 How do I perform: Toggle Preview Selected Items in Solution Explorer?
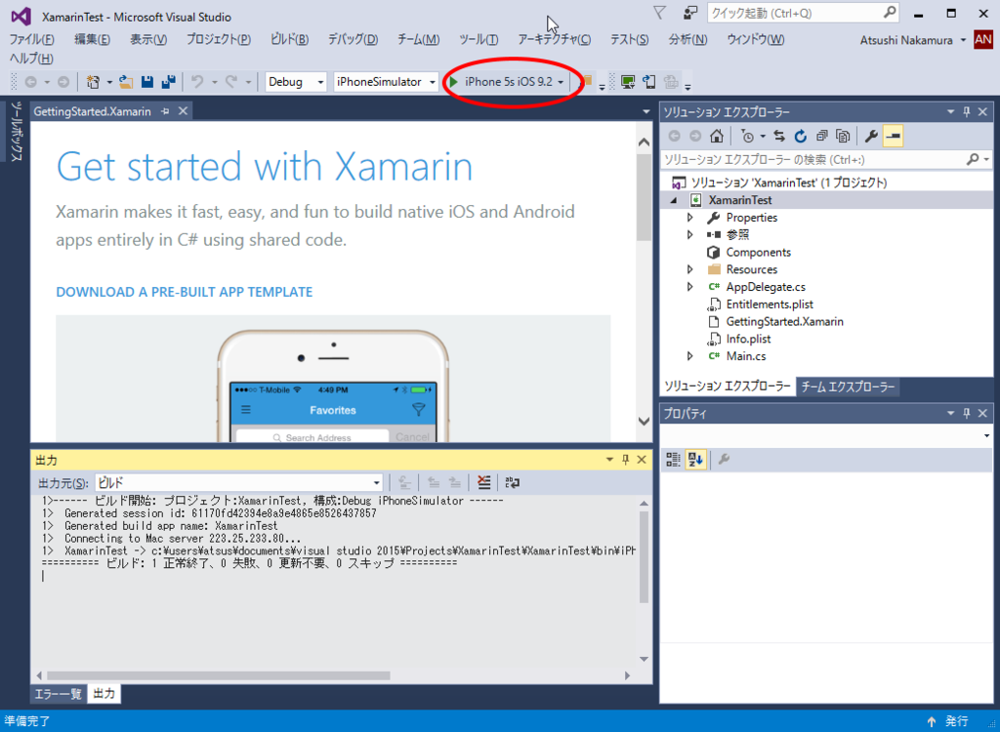click(893, 136)
